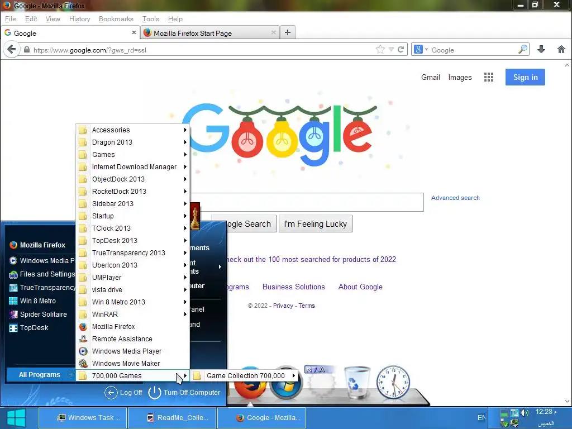Image resolution: width=572 pixels, height=429 pixels.
Task: Launch Mozilla Firefox from All Programs list
Action: coord(133,326)
